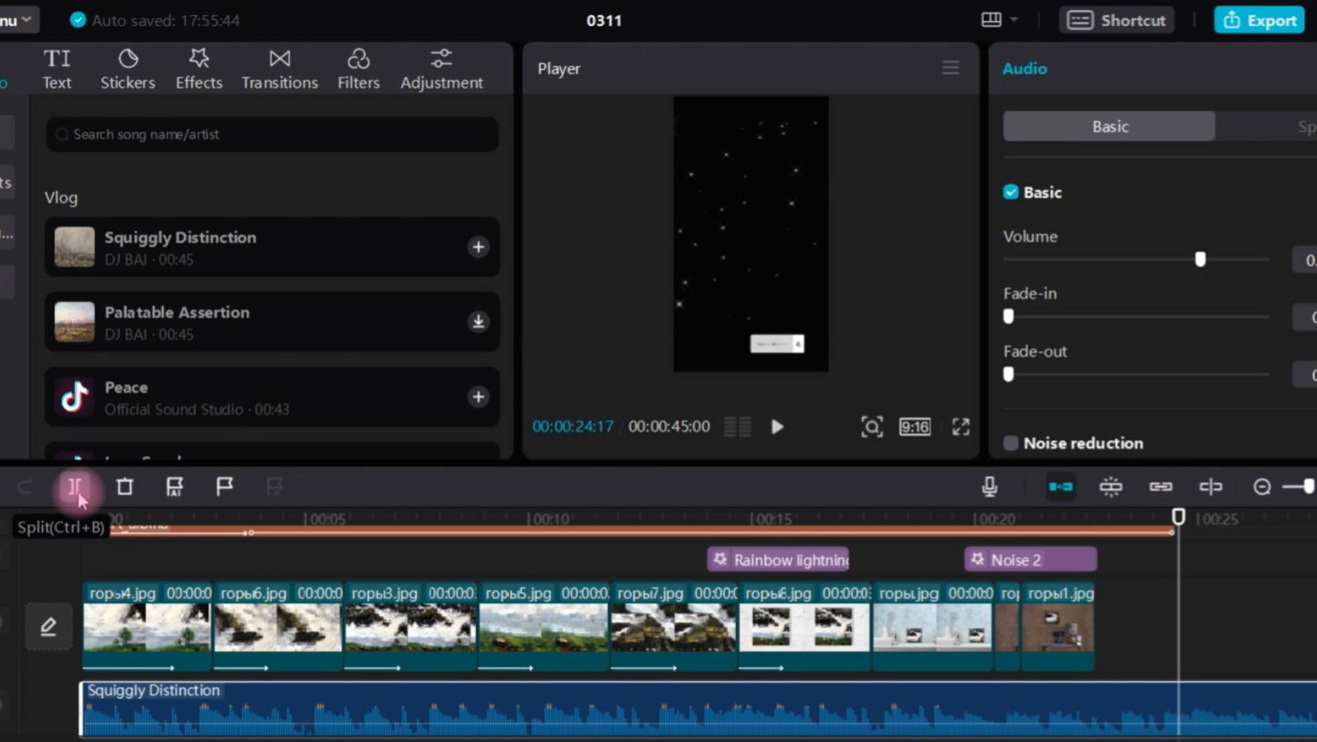The image size is (1317, 742).
Task: Click the Audio panel heading
Action: click(1024, 68)
